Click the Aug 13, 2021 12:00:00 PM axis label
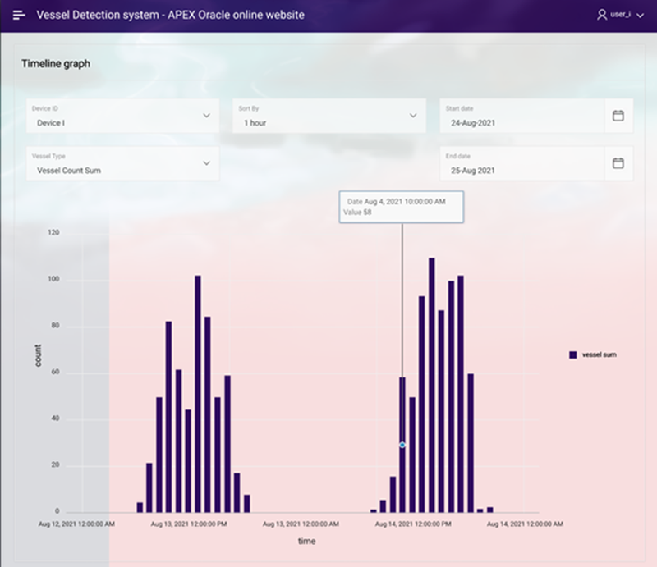Screen dimensions: 657x567 pyautogui.click(x=189, y=522)
